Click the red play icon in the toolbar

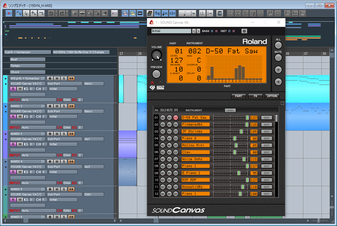(x=9, y=13)
